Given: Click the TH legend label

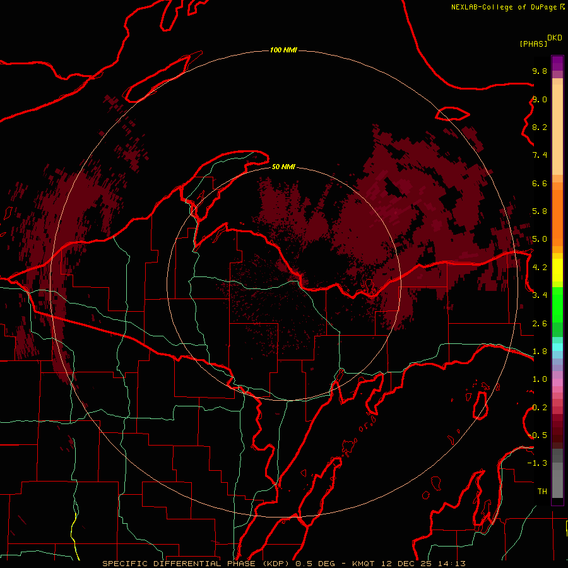Looking at the screenshot, I should point(542,492).
